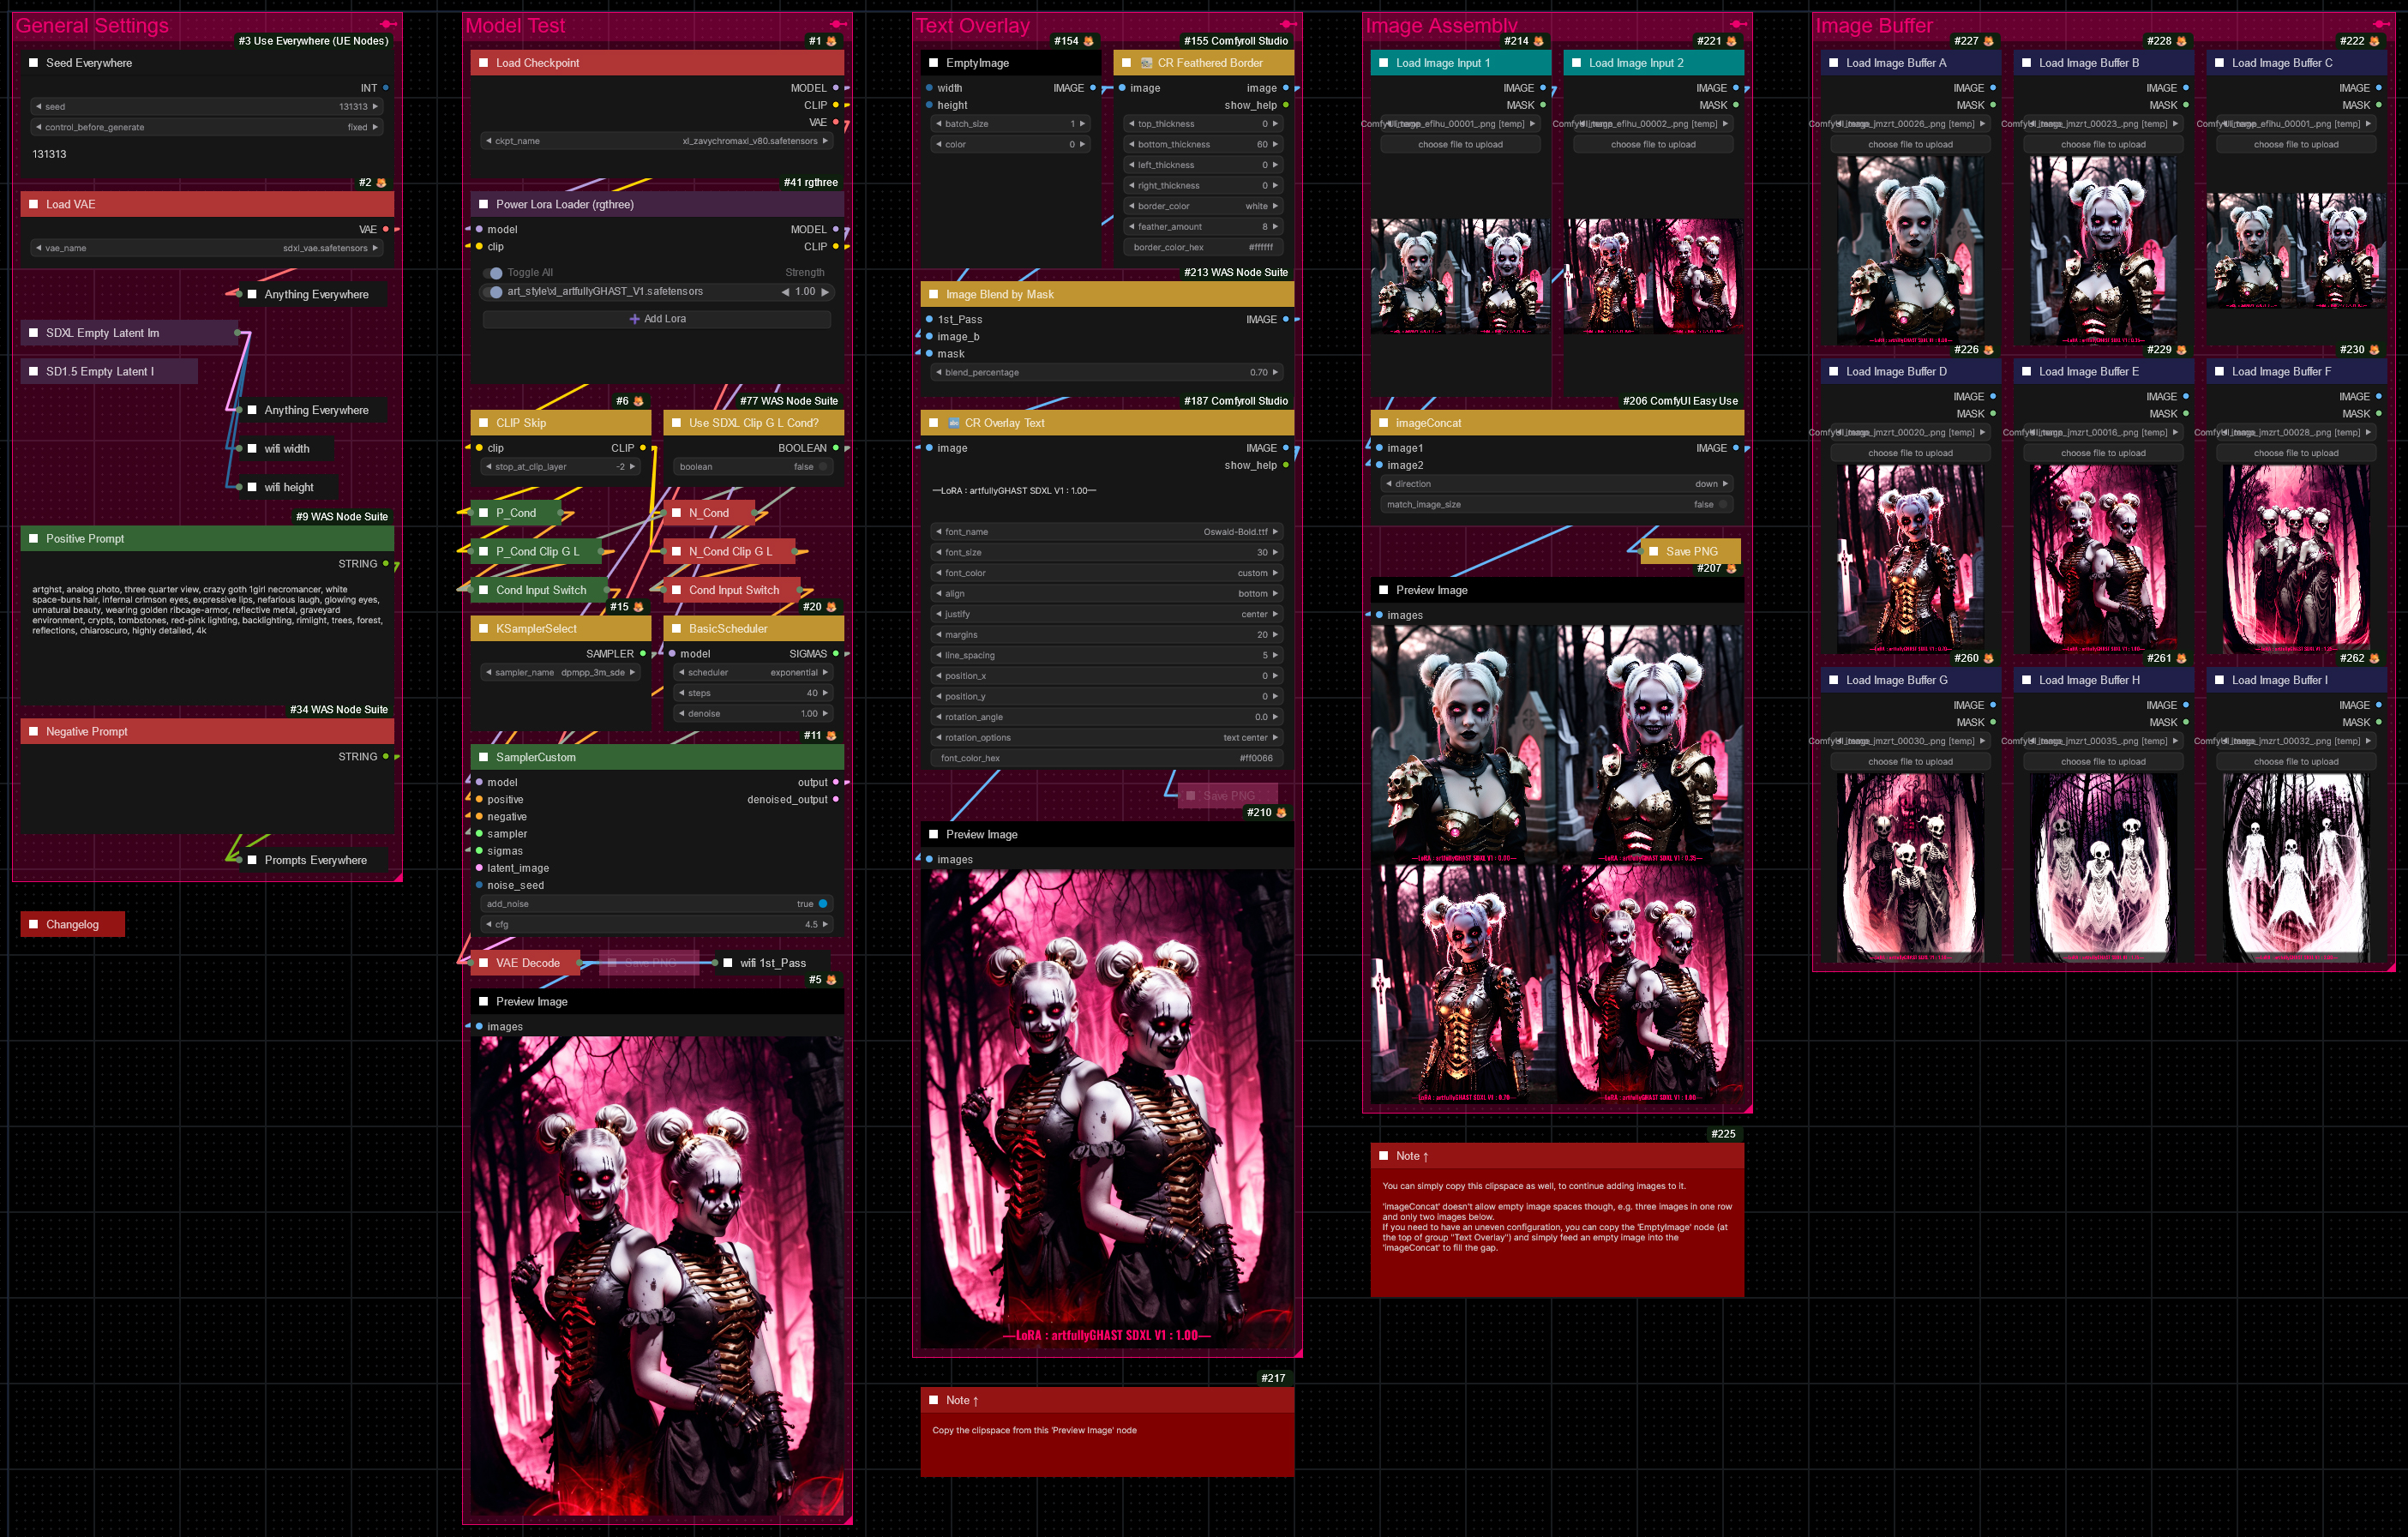
Task: Toggle the artfullyGHAST LoRA on/off switch
Action: (x=495, y=292)
